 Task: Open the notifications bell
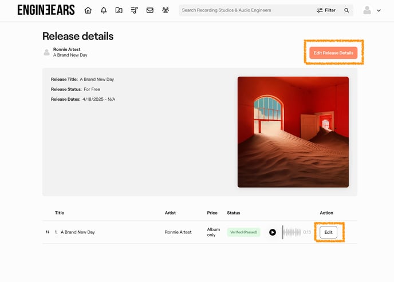tap(104, 10)
